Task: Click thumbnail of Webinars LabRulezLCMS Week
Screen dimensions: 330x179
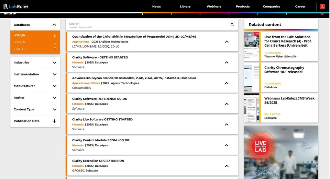Action: [252, 108]
